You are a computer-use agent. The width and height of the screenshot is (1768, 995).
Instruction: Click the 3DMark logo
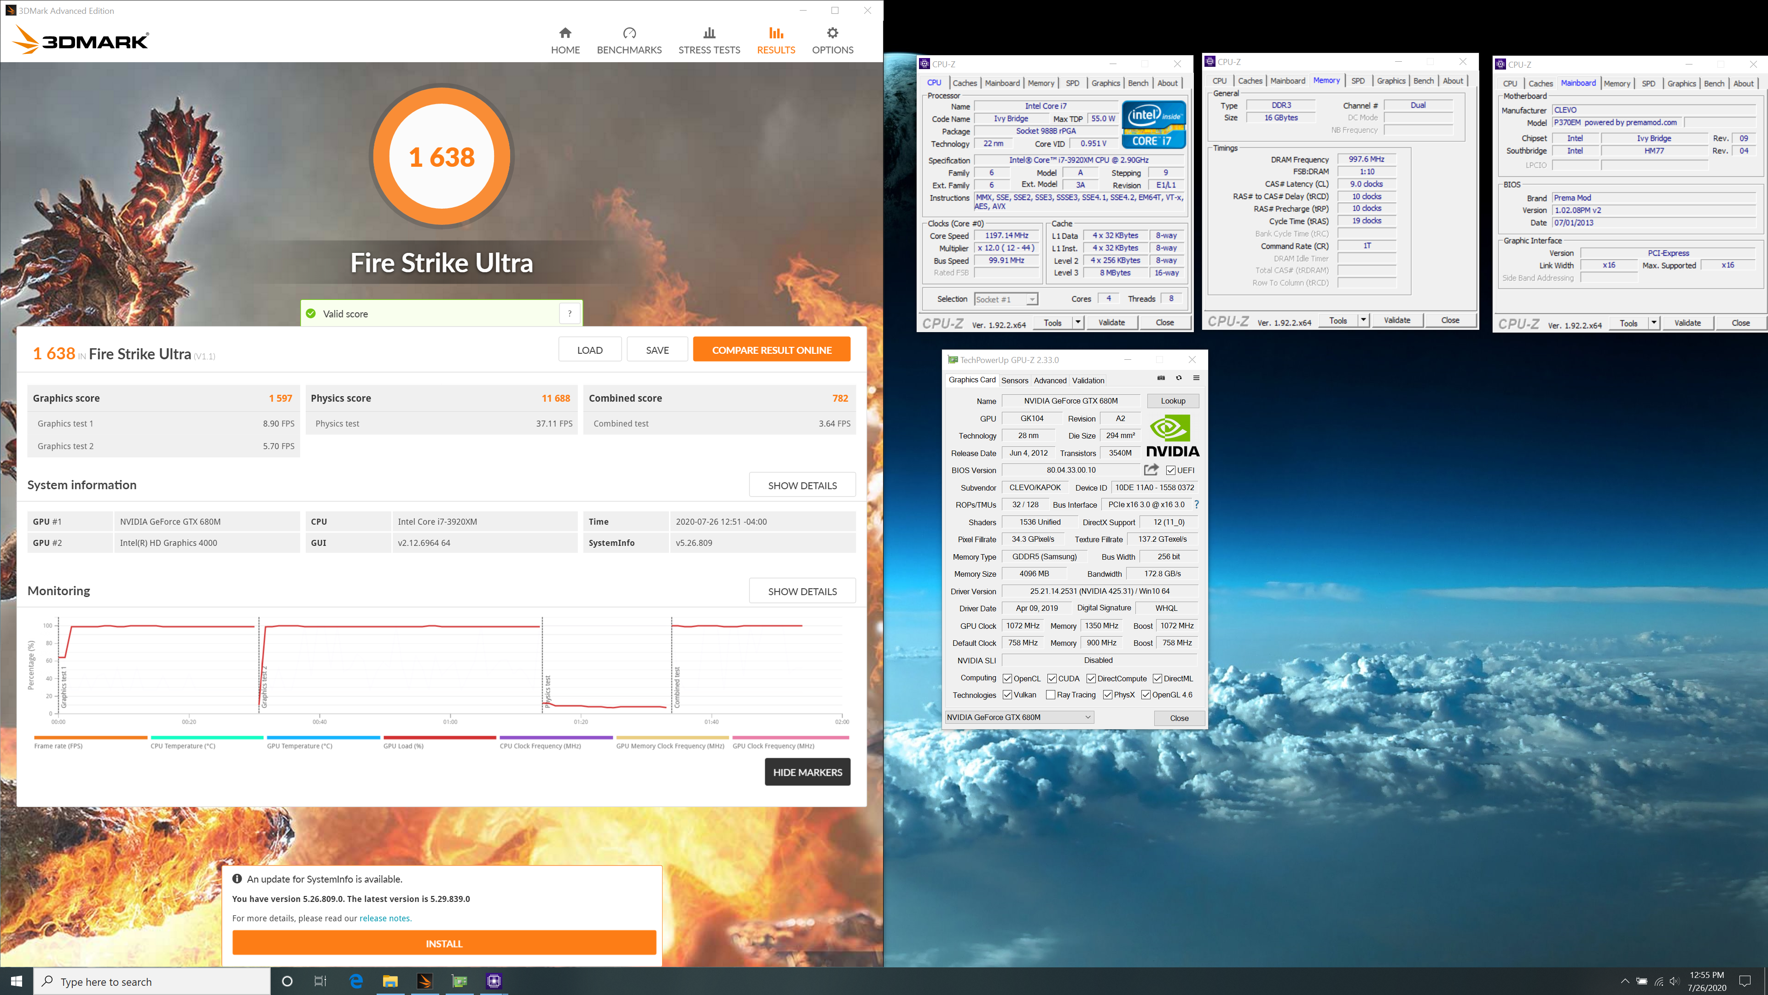point(81,40)
